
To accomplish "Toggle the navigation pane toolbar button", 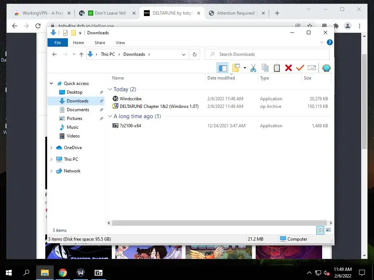I will point(222,68).
